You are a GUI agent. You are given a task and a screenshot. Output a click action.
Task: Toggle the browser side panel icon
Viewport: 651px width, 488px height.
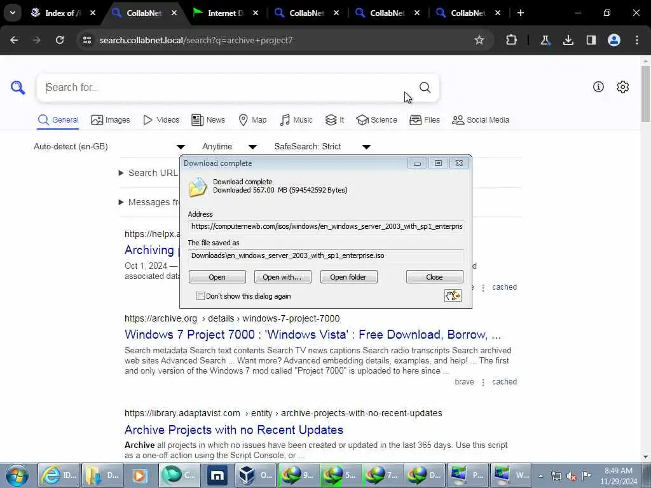[x=591, y=40]
